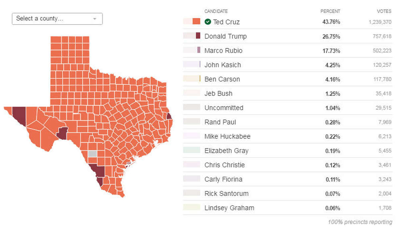This screenshot has width=400, height=234.
Task: Click the dropdown arrow on the county selector
Action: coord(94,19)
